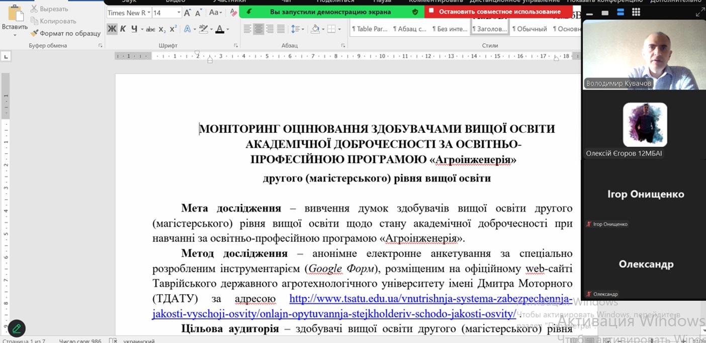Apply the Table Par... style
The width and height of the screenshot is (706, 343).
click(x=370, y=29)
